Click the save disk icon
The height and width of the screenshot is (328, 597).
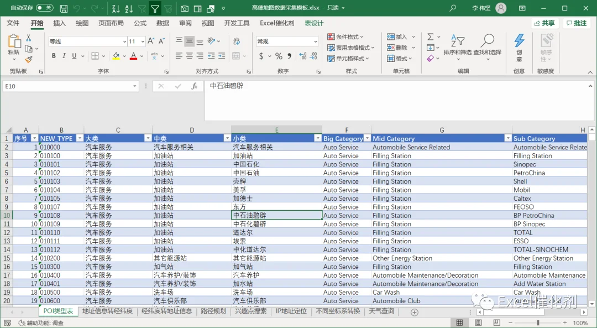point(64,8)
